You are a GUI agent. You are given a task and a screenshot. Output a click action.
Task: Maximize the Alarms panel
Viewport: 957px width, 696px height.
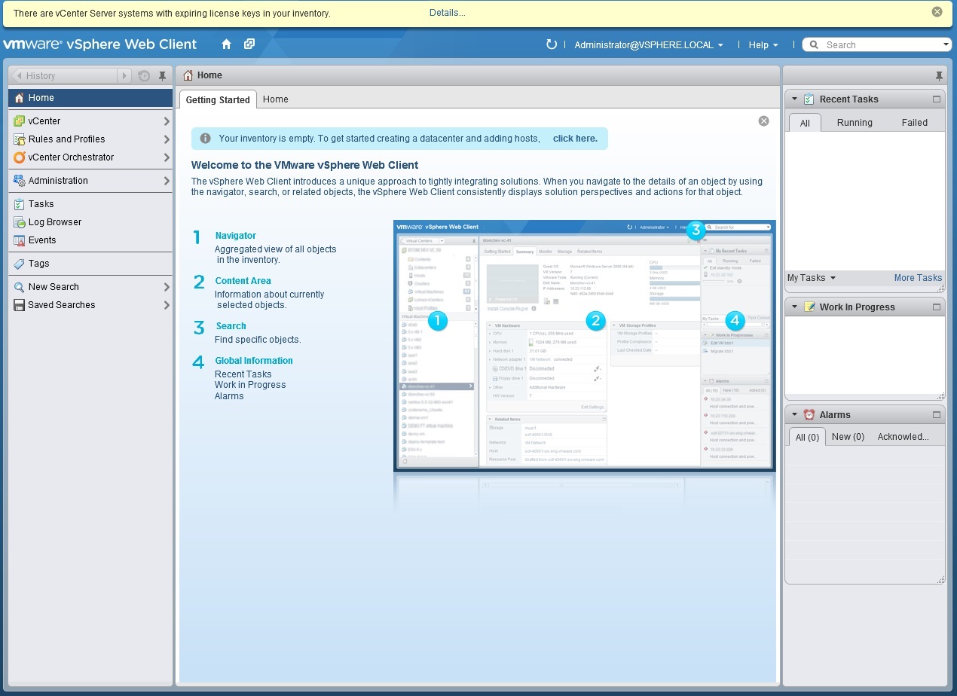[x=937, y=414]
